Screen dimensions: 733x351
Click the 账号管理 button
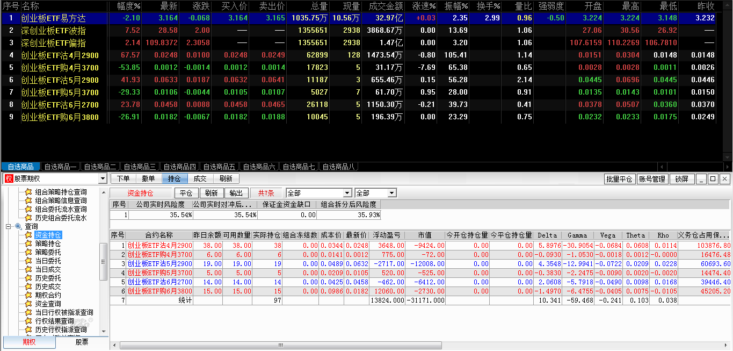pos(652,179)
